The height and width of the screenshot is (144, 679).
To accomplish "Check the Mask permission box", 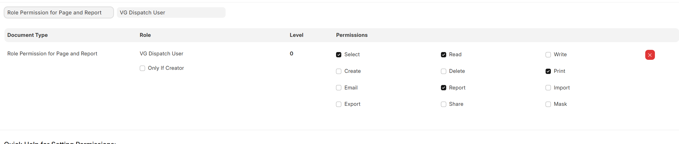I will (548, 104).
